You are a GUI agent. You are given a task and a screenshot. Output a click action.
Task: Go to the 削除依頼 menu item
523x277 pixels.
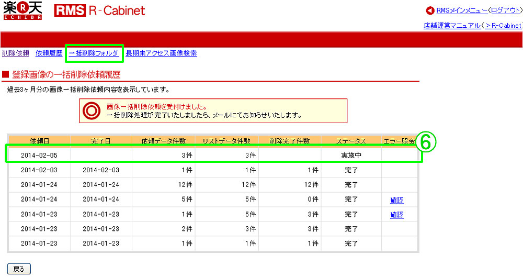pyautogui.click(x=16, y=53)
